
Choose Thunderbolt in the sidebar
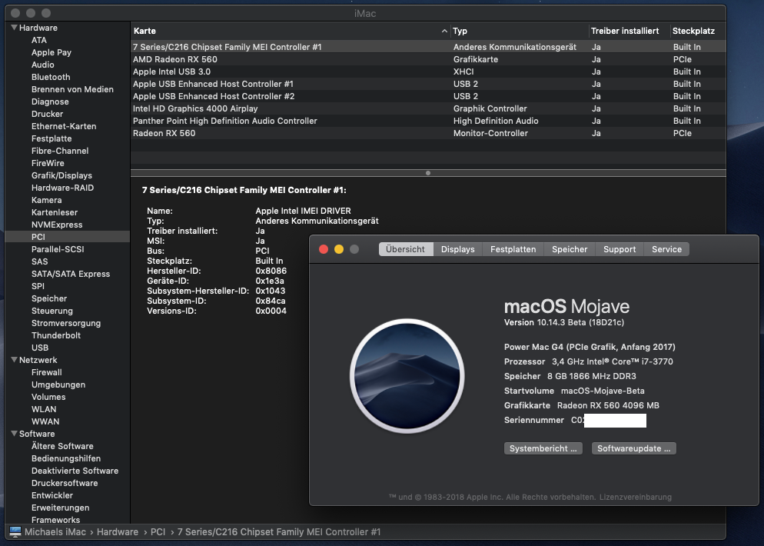coord(56,335)
